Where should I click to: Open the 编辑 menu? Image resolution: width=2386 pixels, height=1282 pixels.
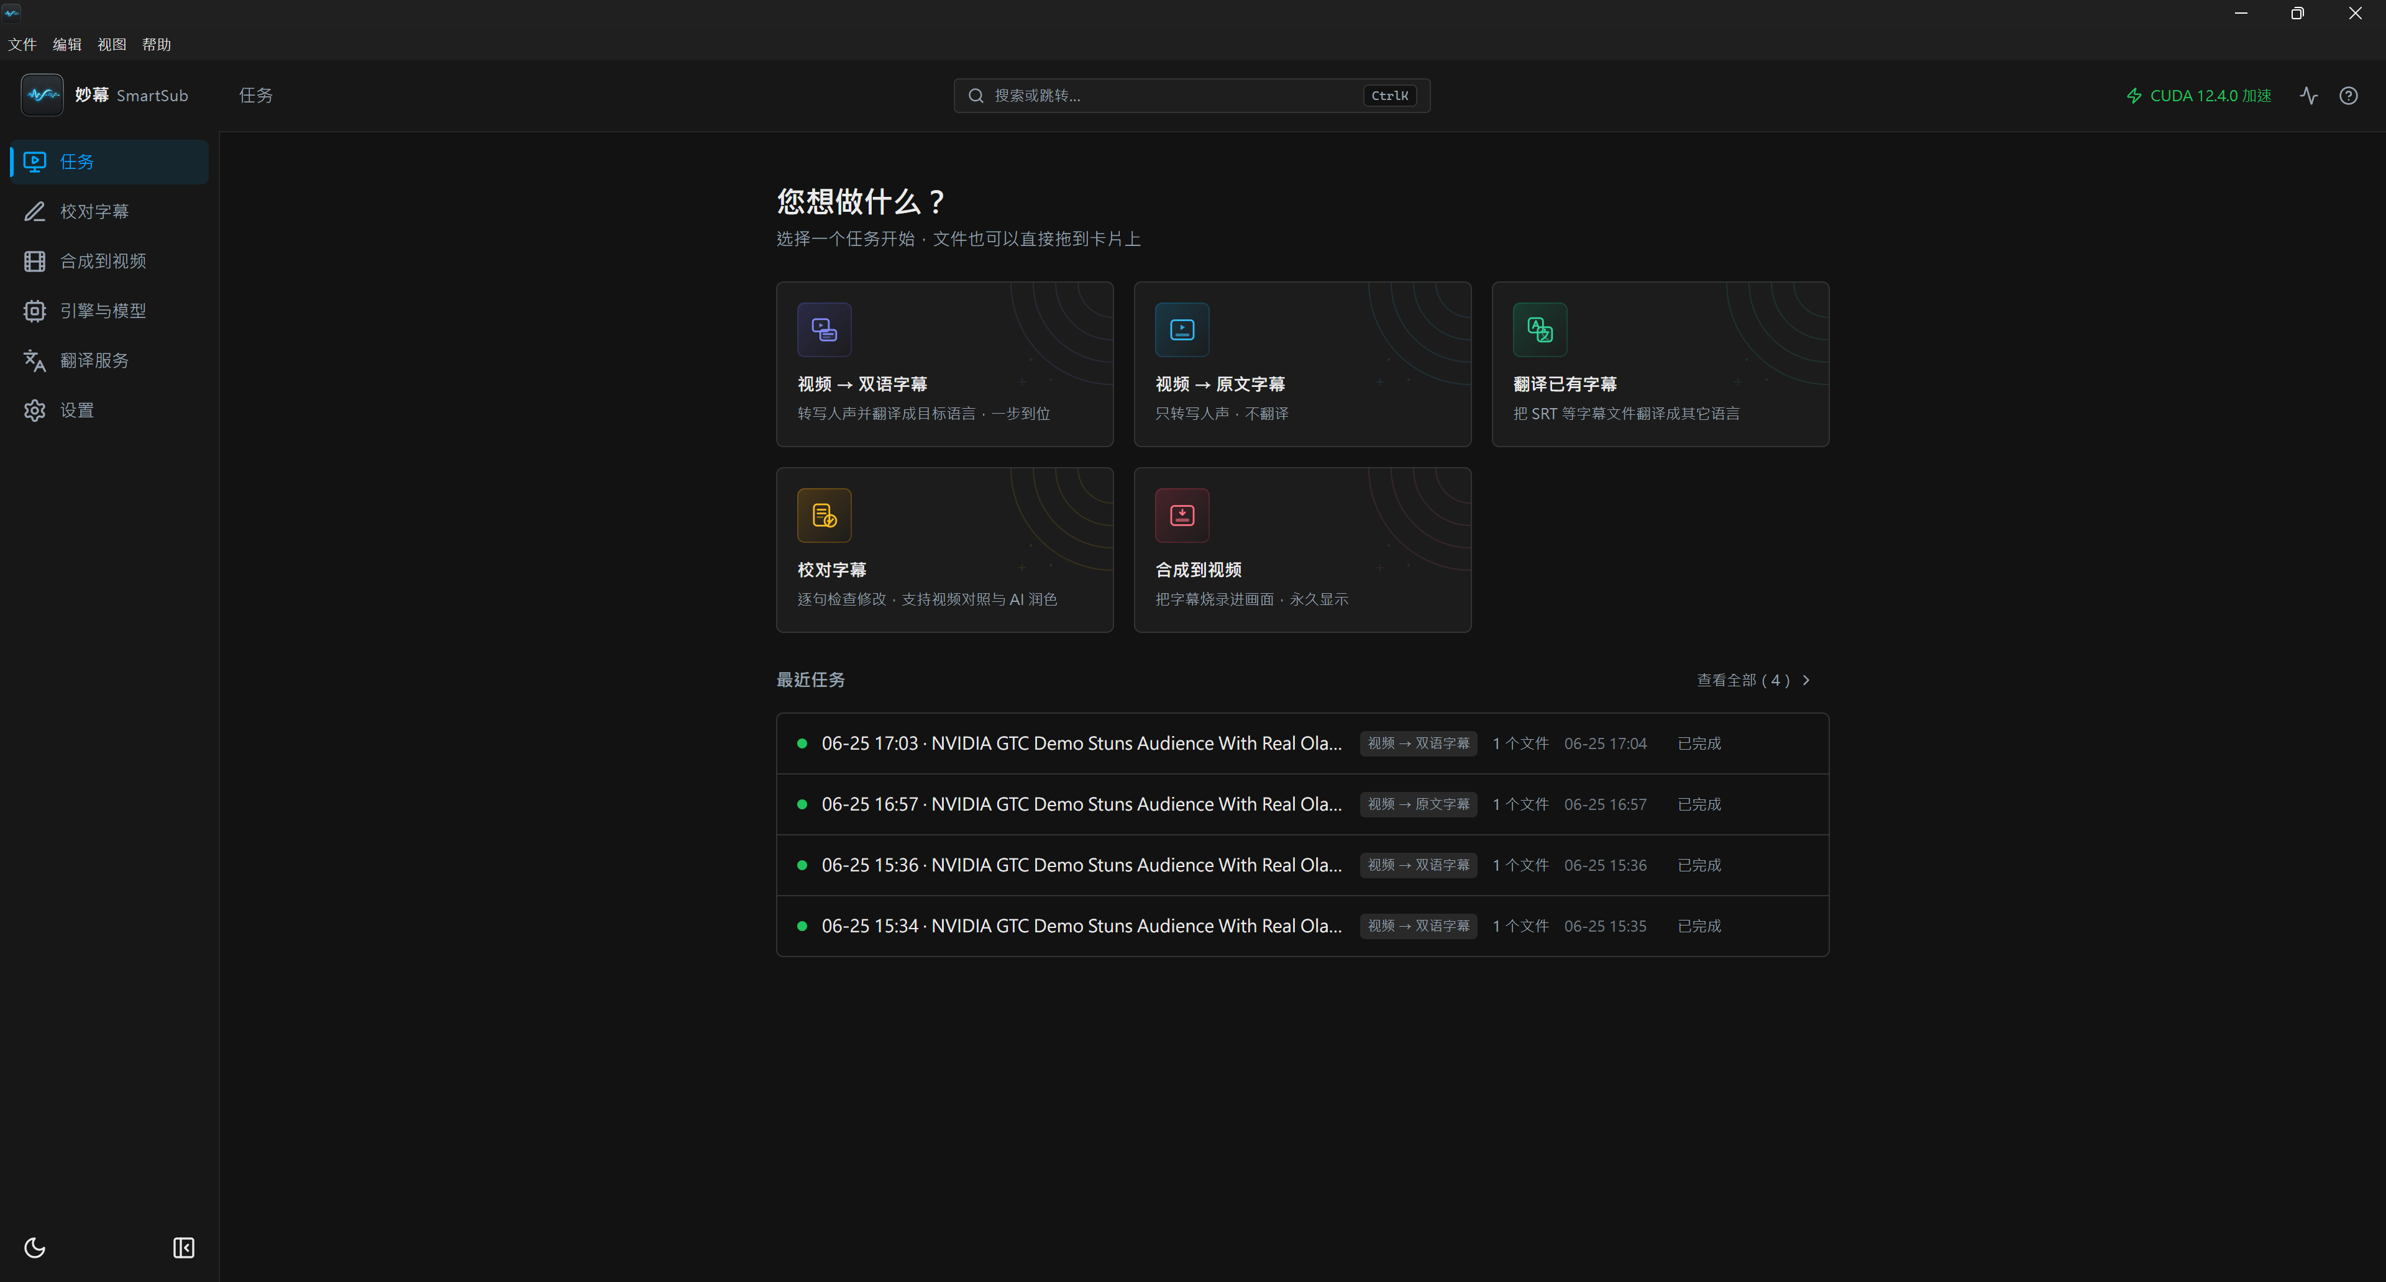66,45
